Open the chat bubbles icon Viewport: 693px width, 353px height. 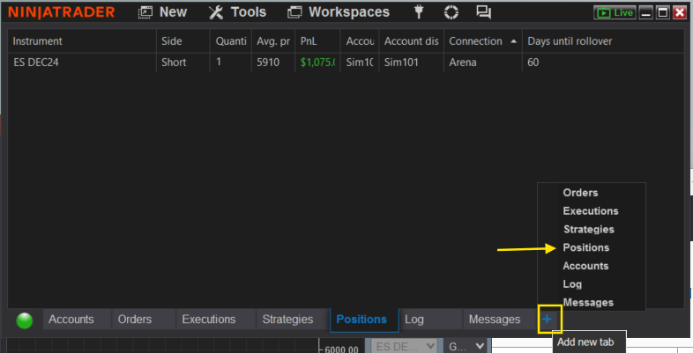point(483,12)
